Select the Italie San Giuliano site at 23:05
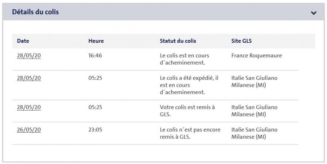The image size is (327, 164). click(x=254, y=133)
